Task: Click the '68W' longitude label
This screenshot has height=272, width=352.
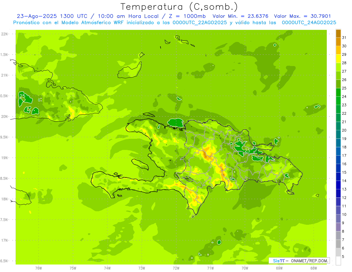Action: 314,268
